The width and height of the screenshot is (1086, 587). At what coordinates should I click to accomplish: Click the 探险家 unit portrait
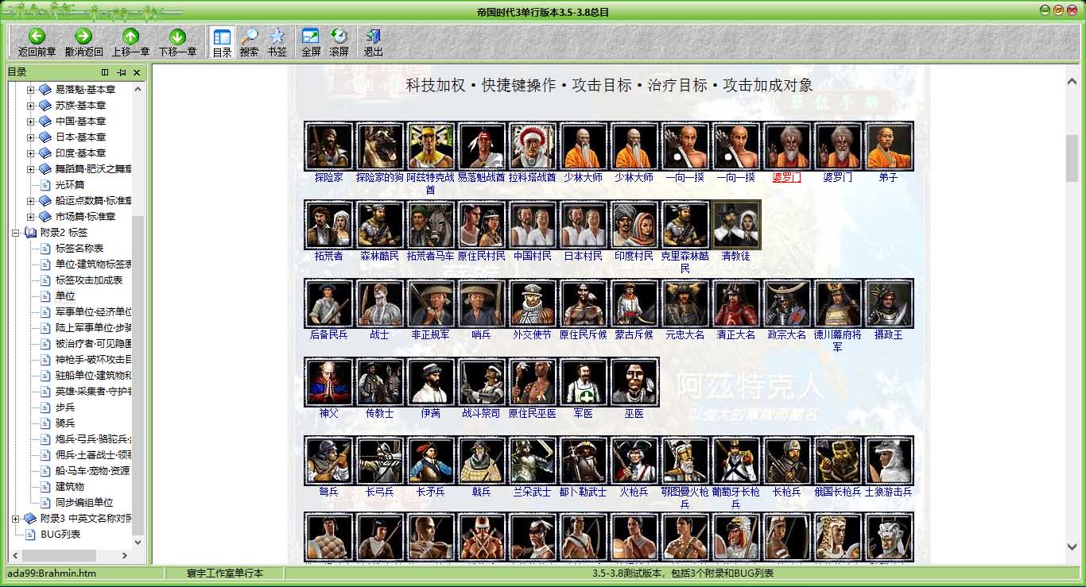click(329, 146)
